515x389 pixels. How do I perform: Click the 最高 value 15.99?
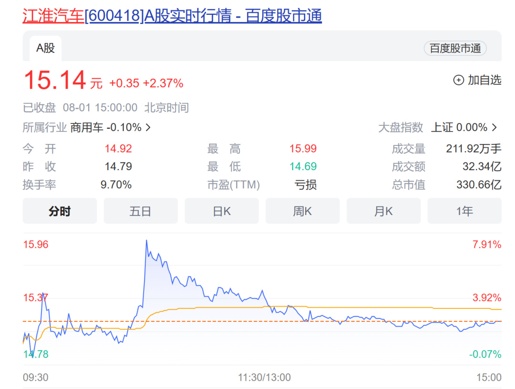303,149
